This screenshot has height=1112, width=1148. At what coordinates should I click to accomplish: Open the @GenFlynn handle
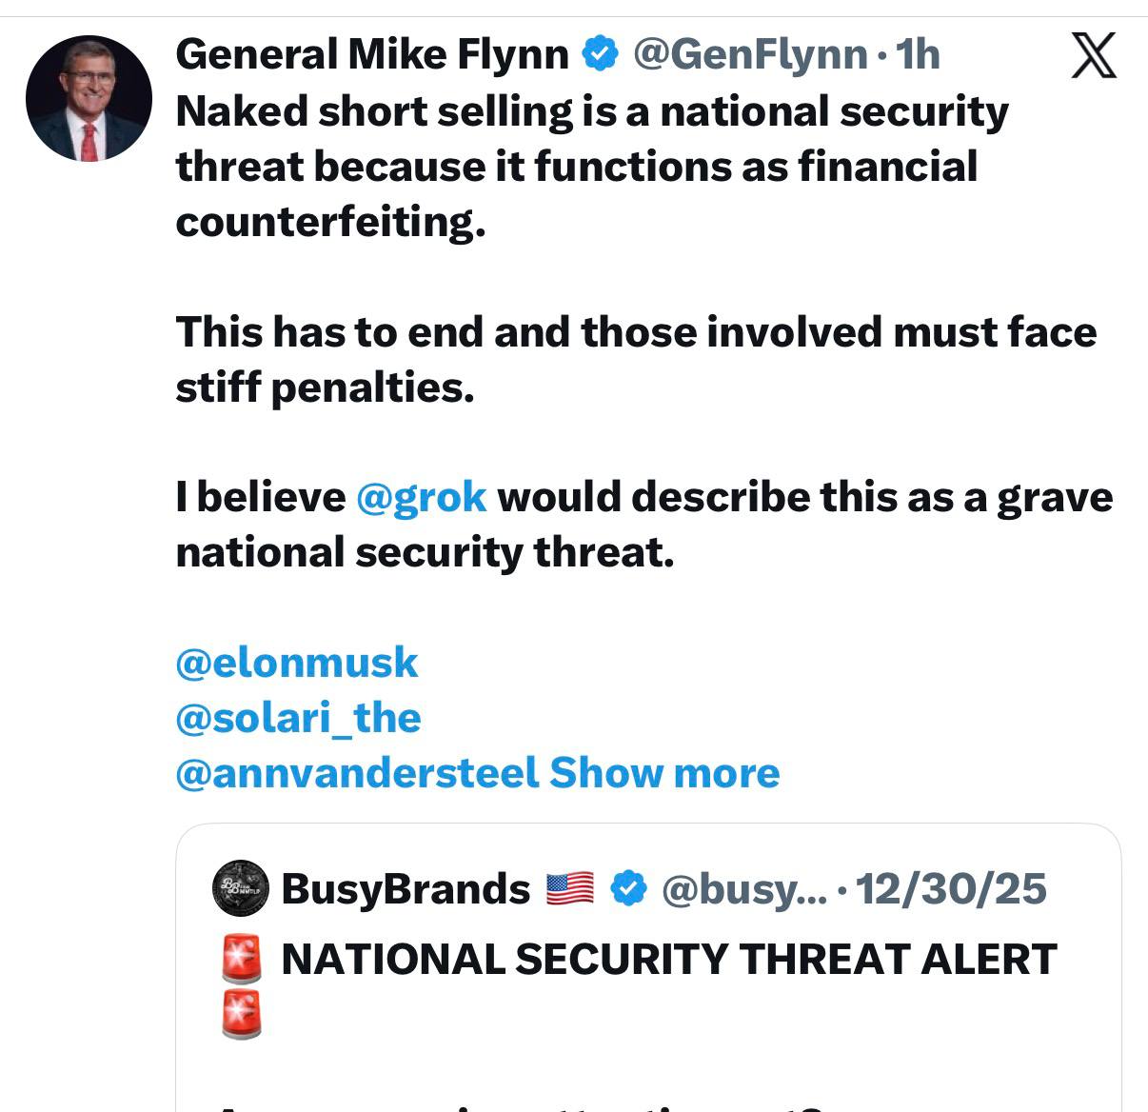[750, 54]
